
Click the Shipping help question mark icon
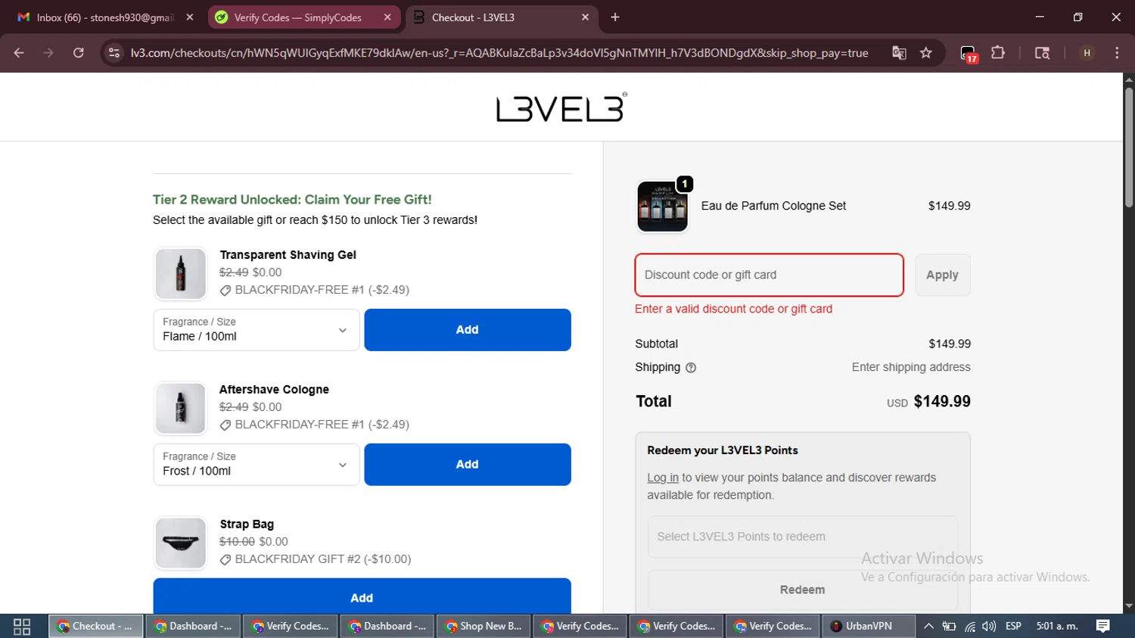pos(691,368)
